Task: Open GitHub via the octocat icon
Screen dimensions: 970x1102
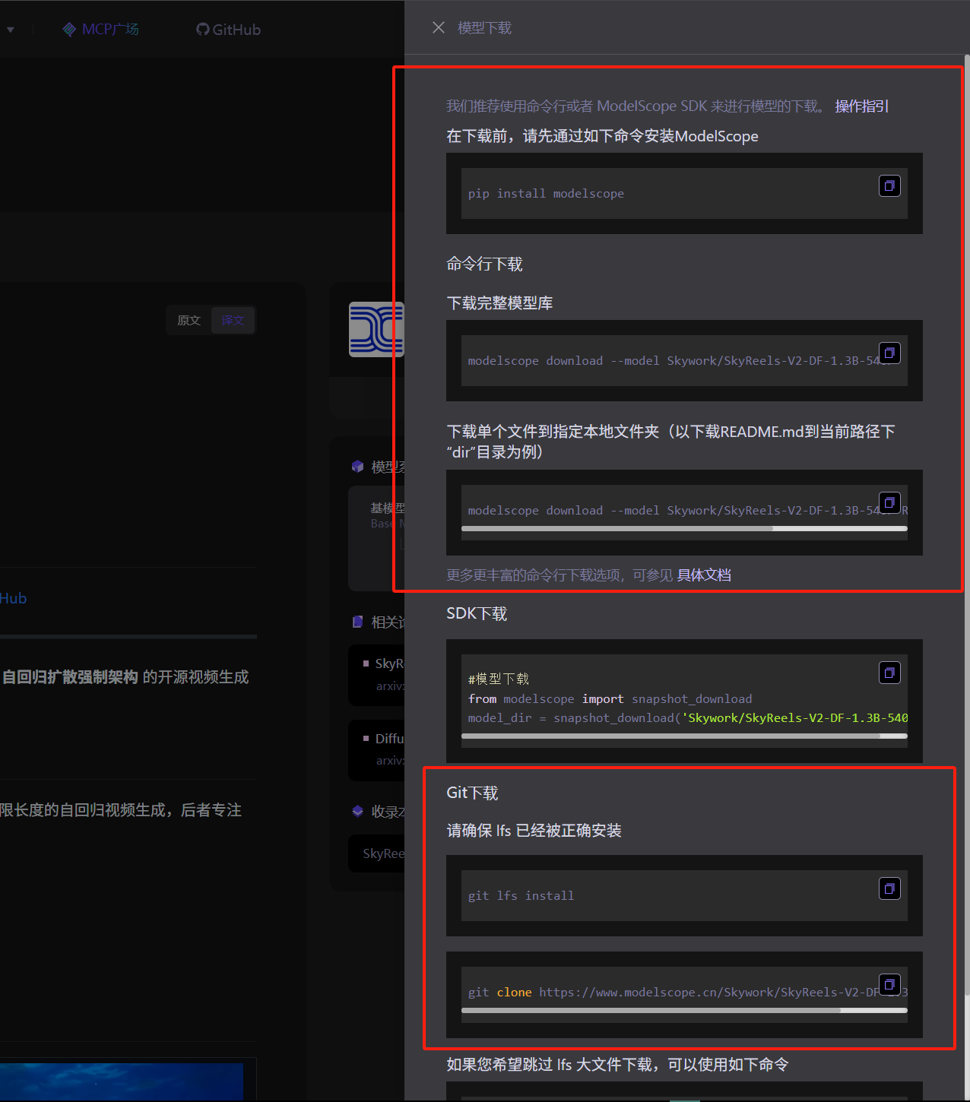Action: click(x=201, y=29)
